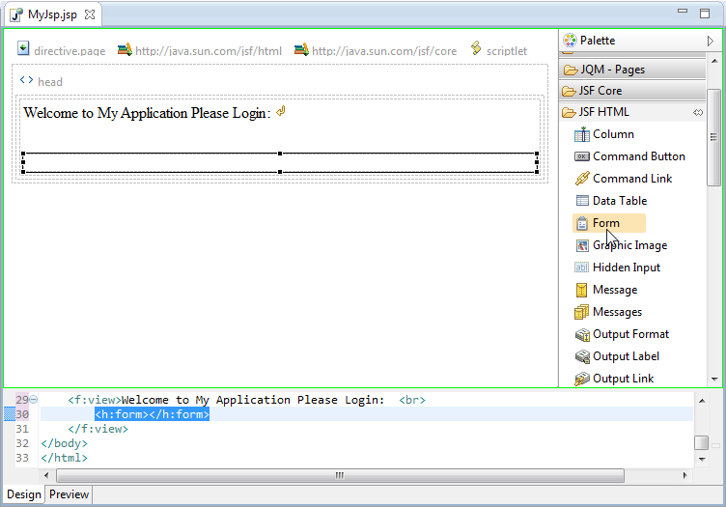The width and height of the screenshot is (726, 507).
Task: Select the Data Table palette icon
Action: [x=582, y=201]
